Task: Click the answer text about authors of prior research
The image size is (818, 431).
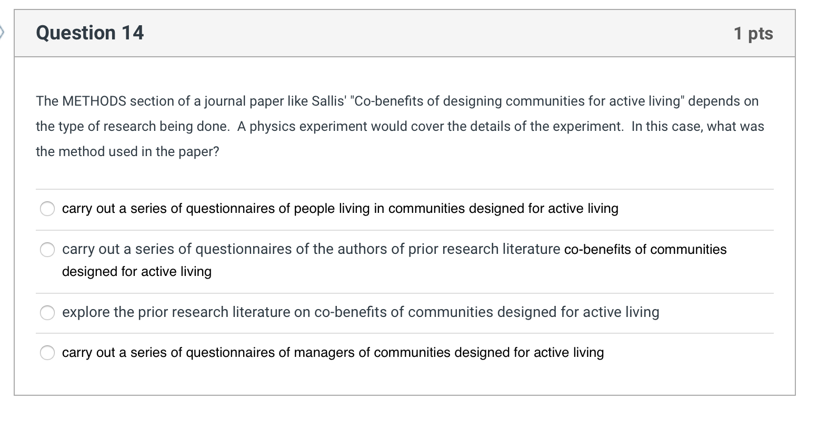Action: click(311, 249)
